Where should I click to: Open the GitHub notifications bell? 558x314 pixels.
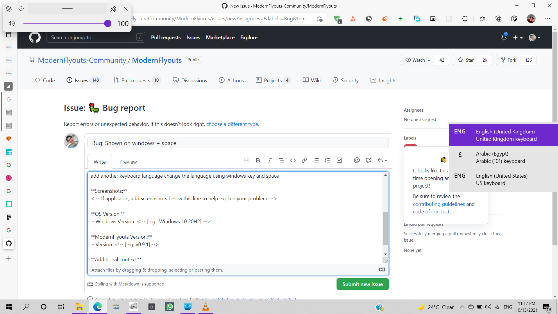[504, 37]
